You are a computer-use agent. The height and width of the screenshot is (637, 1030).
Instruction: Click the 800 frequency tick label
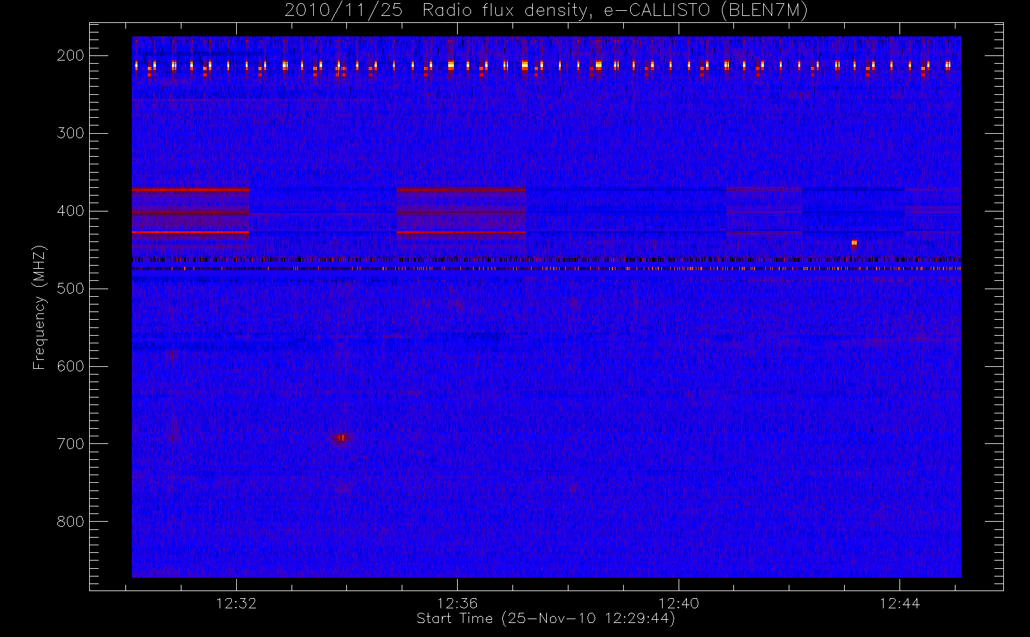71,522
